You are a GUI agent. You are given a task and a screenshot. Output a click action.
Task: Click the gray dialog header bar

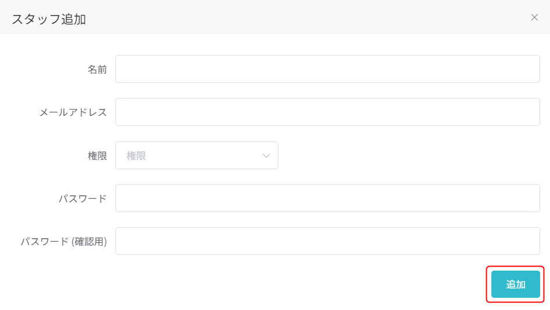[275, 17]
